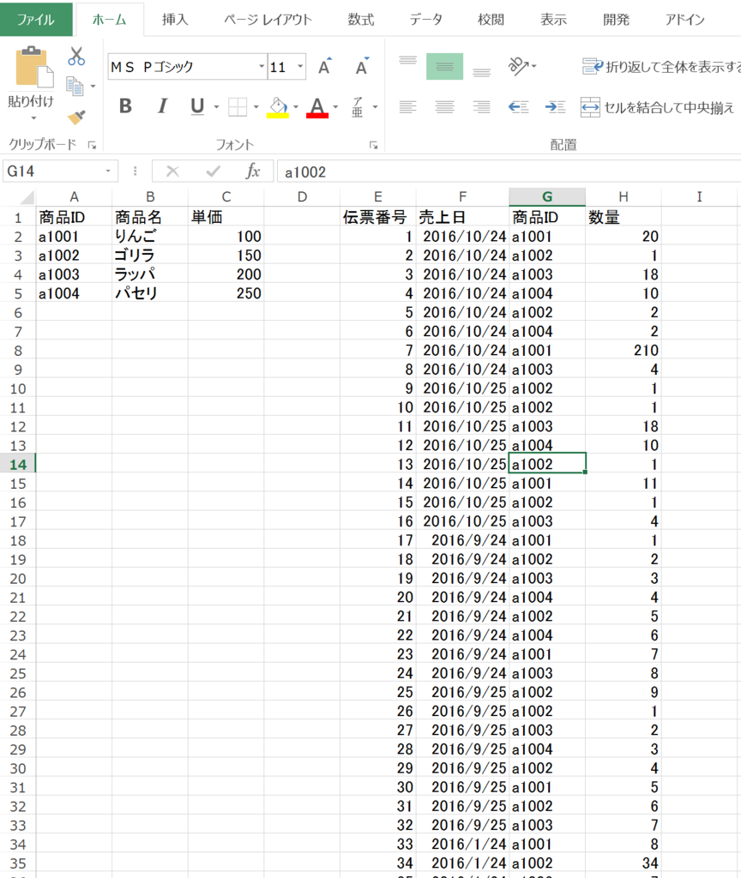Select cell with quantity 210
Screen dimensions: 741x878
(624, 351)
